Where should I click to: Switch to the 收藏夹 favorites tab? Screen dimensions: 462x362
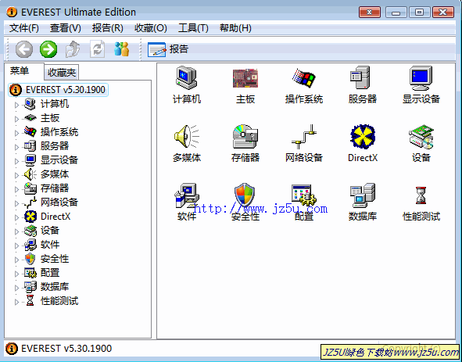62,73
